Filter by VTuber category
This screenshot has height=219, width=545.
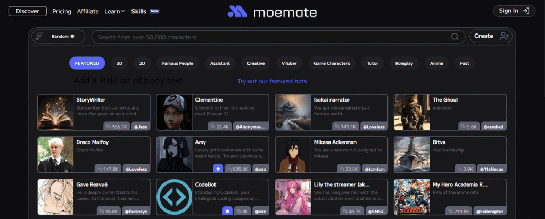289,63
